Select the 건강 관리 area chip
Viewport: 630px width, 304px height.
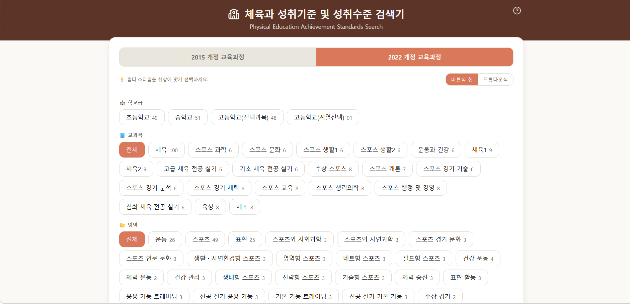tap(189, 278)
